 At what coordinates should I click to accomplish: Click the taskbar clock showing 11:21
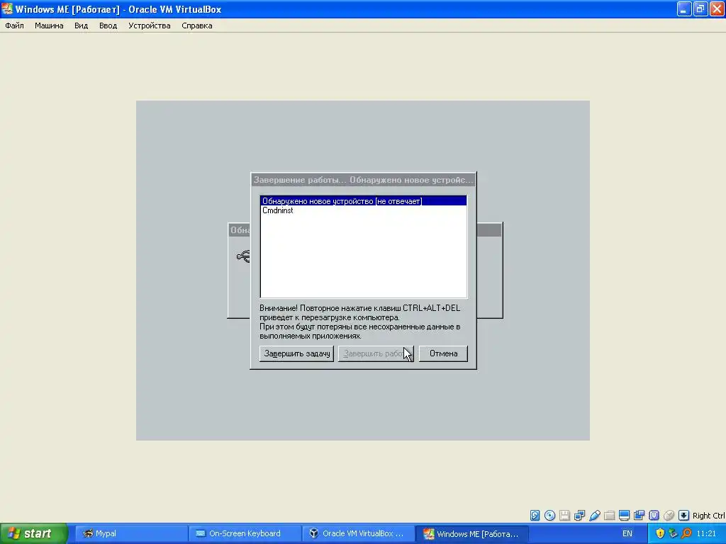[x=707, y=533]
